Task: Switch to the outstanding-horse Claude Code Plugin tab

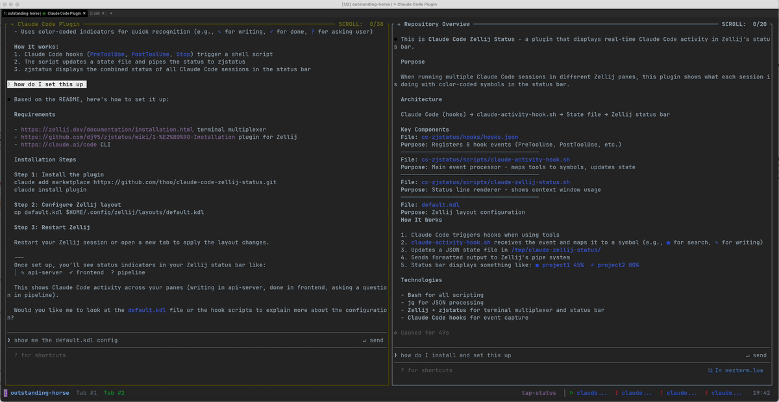Action: [44, 13]
